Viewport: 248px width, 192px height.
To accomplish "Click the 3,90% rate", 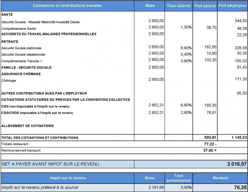I will [x=186, y=61].
